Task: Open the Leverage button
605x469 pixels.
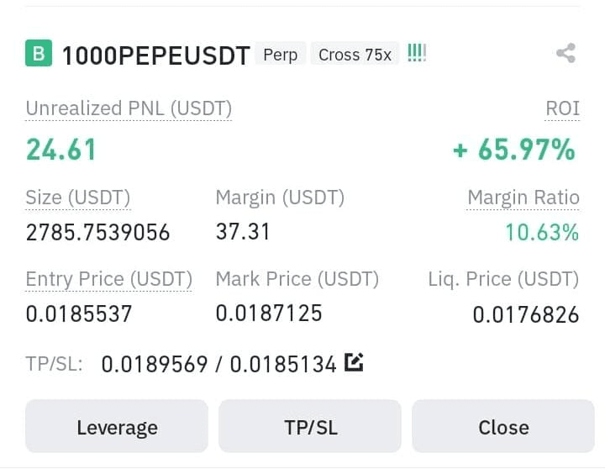Action: [117, 426]
